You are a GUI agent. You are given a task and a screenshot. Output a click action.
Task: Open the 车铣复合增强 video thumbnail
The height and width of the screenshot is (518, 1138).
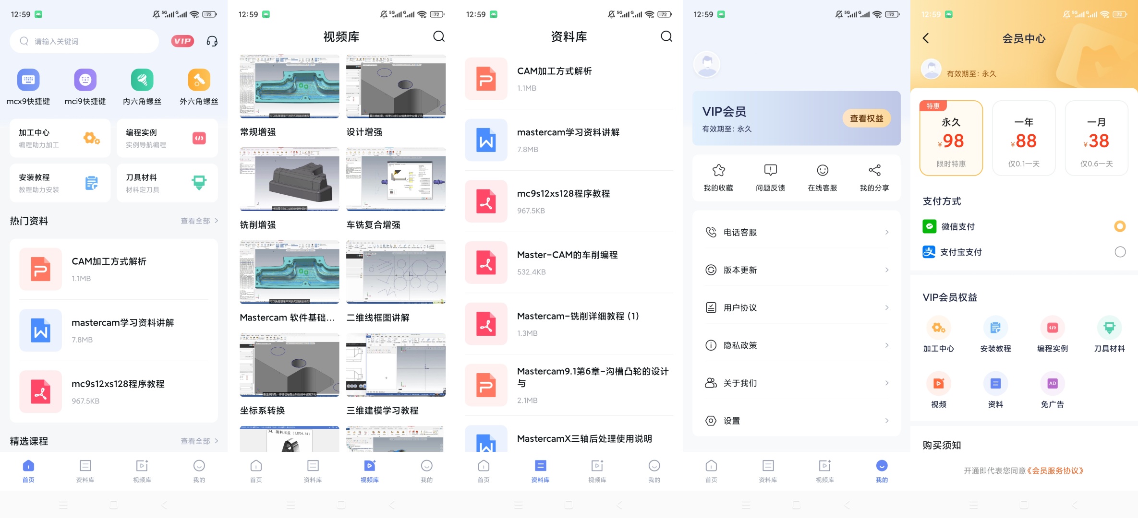coord(396,179)
